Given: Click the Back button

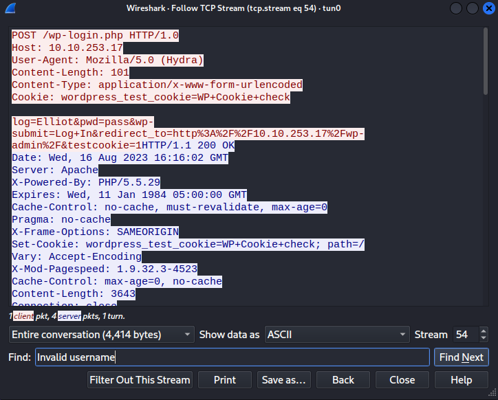Looking at the screenshot, I should coord(343,380).
